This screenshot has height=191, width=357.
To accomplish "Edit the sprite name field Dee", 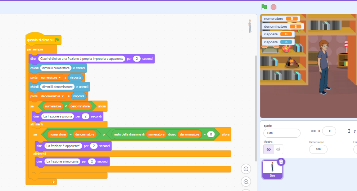I will [x=282, y=133].
